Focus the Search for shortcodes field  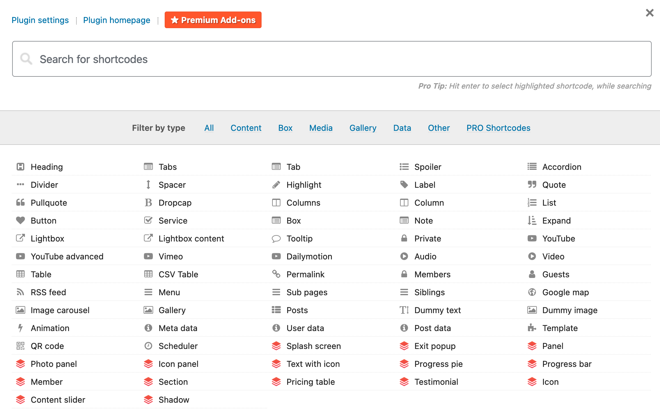pos(332,59)
